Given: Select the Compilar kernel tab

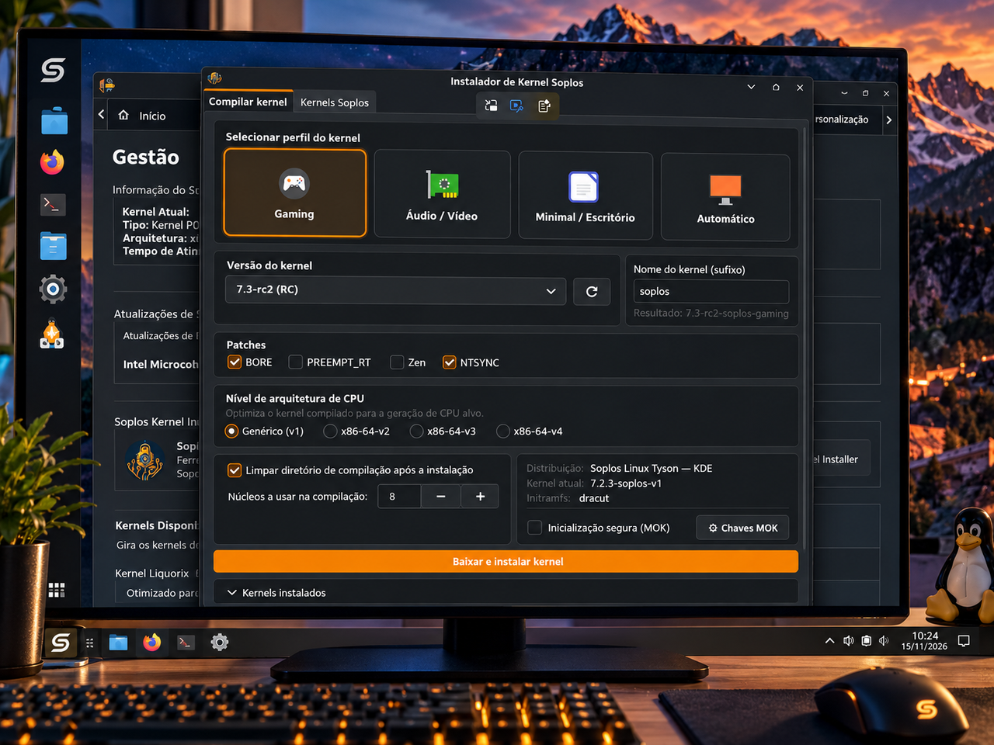Looking at the screenshot, I should 248,102.
